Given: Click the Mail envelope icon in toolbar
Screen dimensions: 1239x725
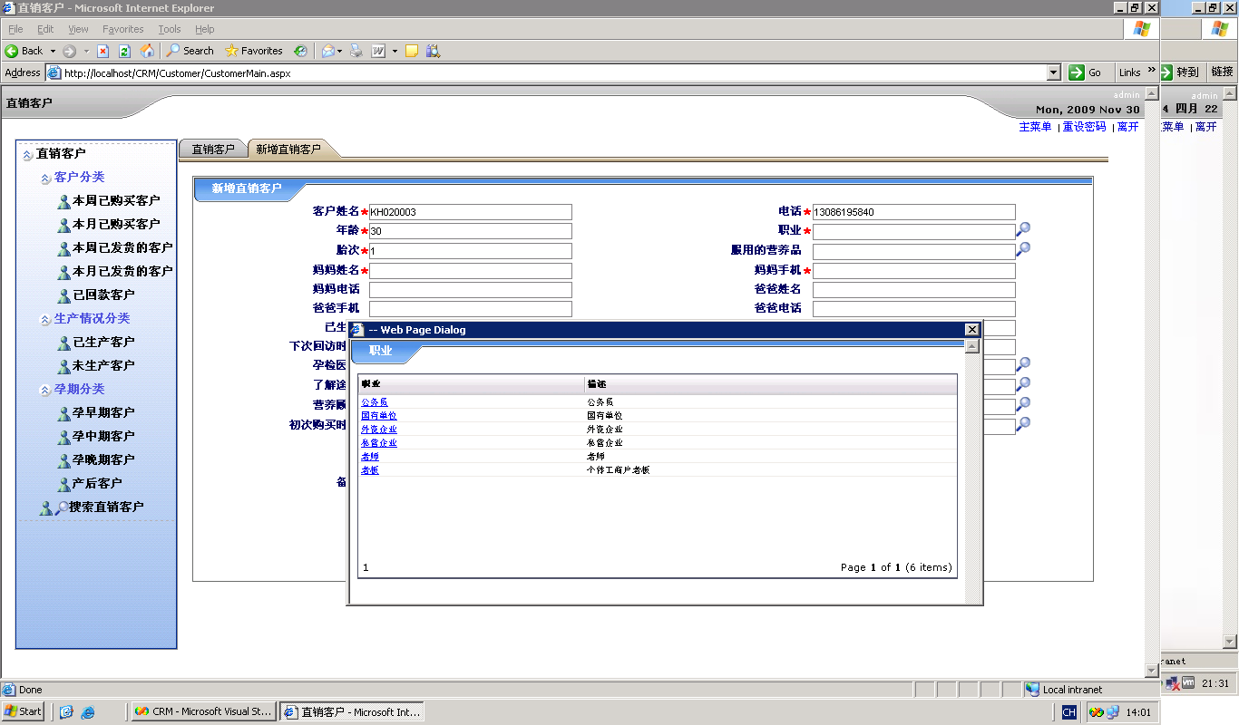Looking at the screenshot, I should (x=328, y=51).
